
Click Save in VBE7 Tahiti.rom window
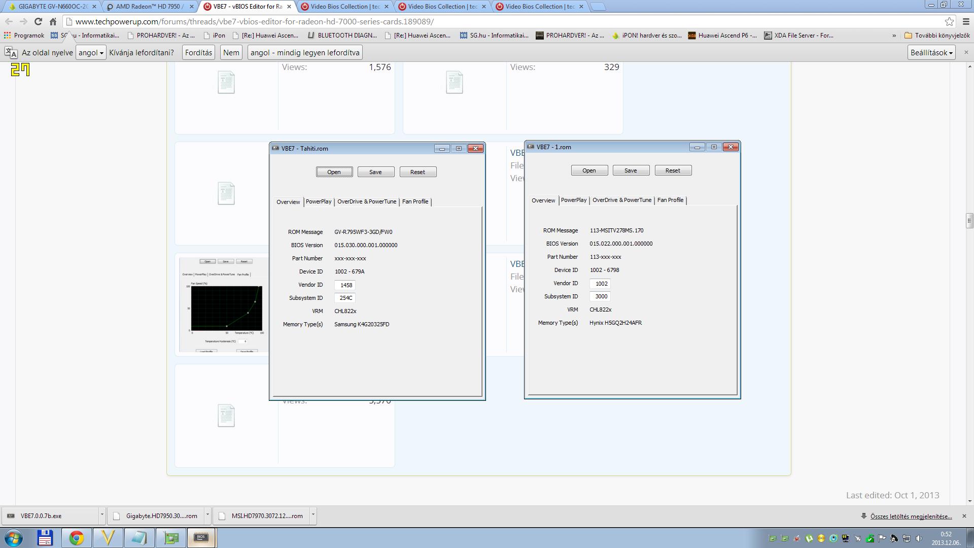[x=375, y=172]
